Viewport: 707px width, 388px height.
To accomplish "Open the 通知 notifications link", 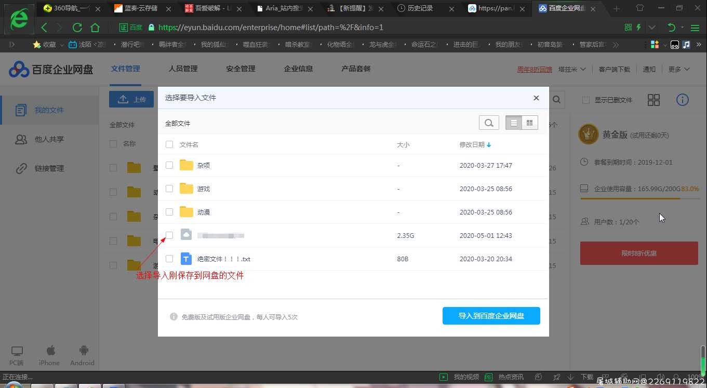I will [x=649, y=69].
